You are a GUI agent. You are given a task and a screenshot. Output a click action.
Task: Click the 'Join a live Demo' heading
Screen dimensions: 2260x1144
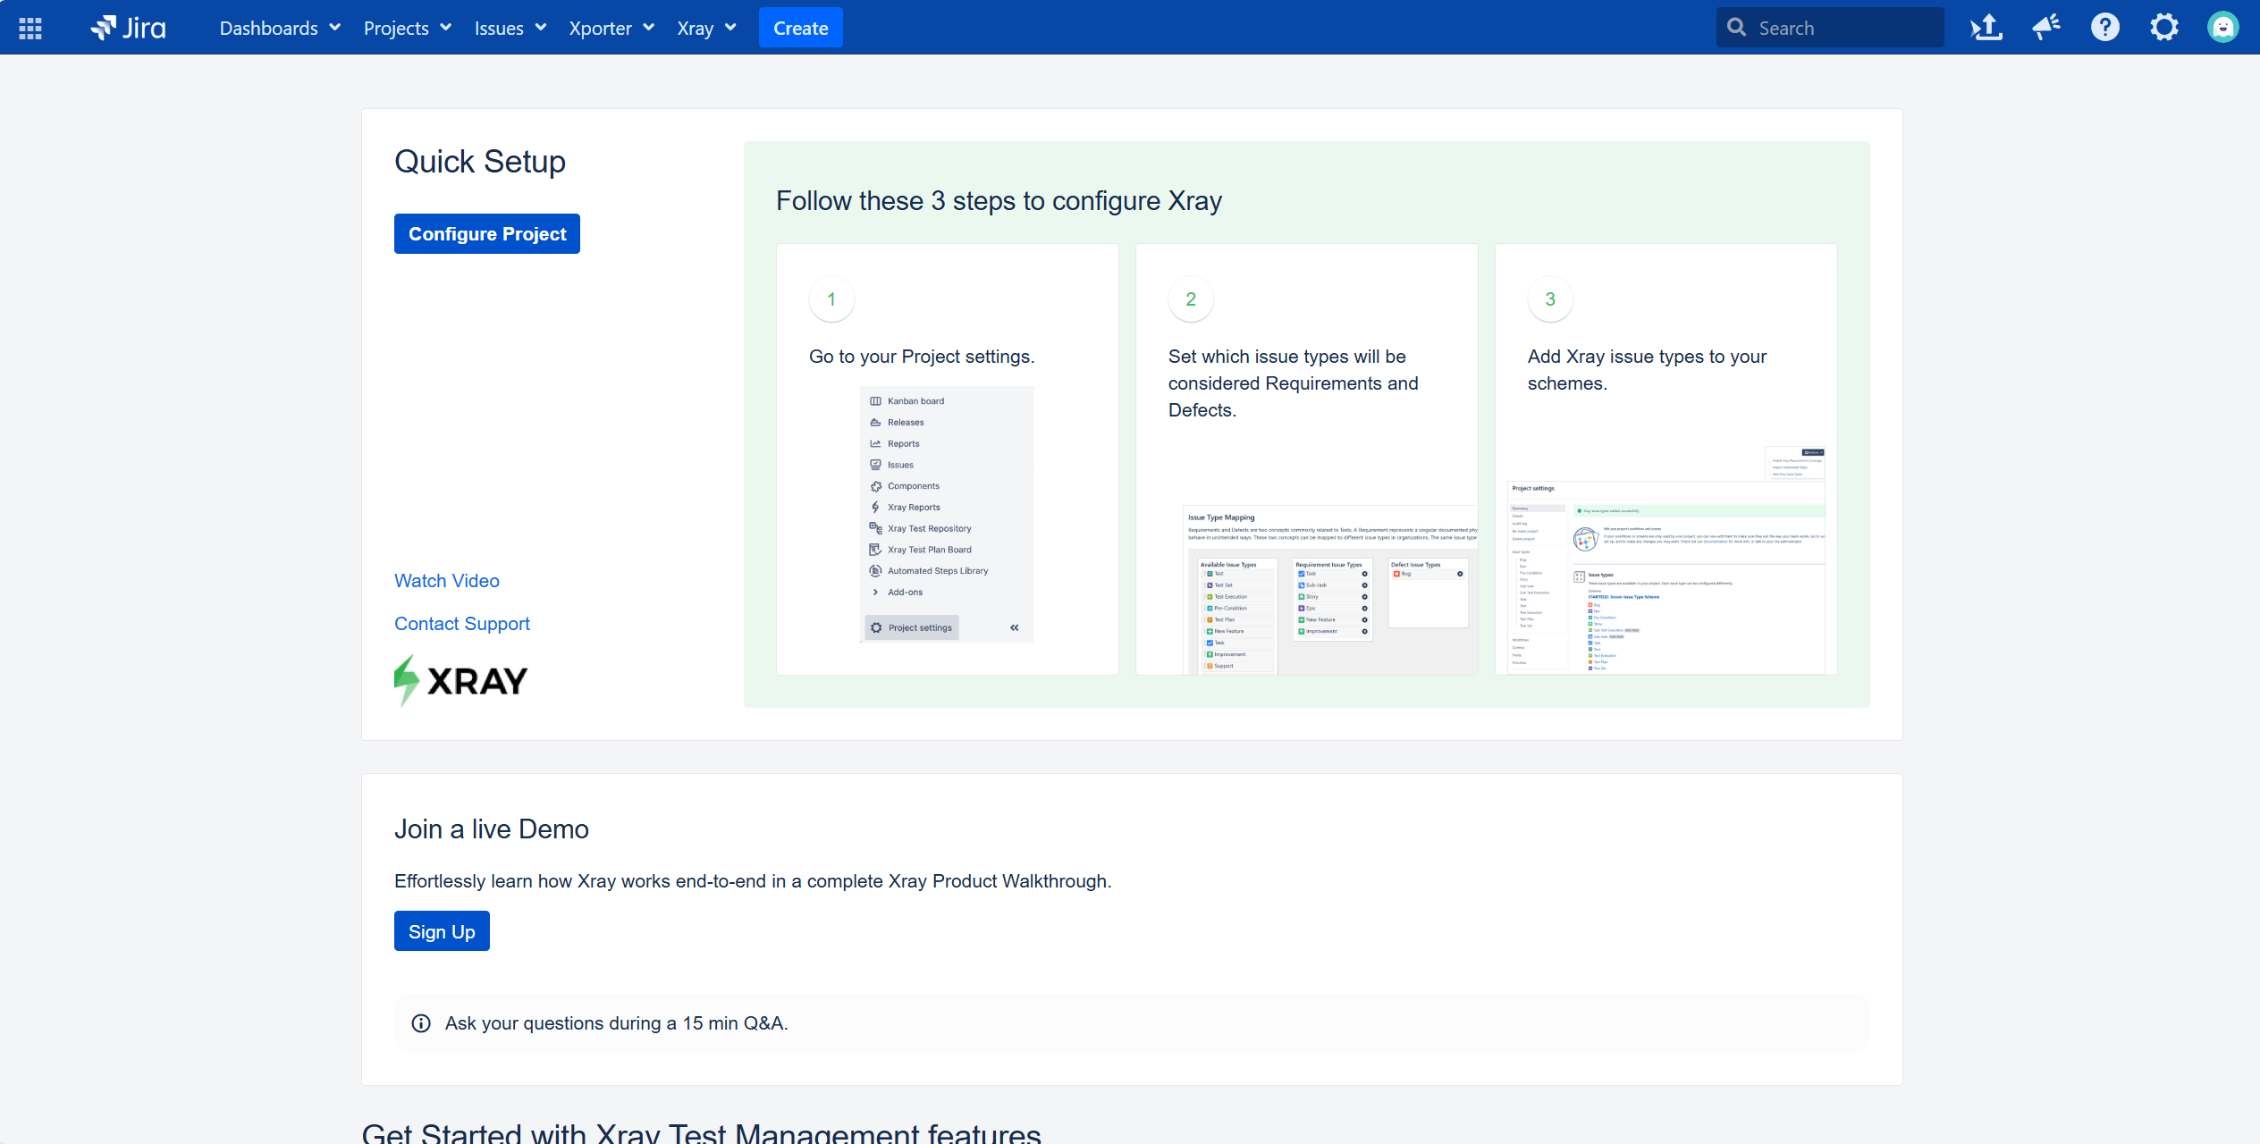pos(492,829)
